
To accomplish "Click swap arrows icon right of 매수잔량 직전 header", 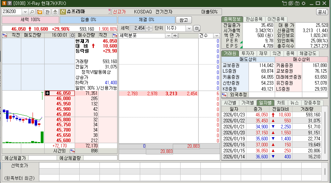I will pyautogui.click(x=115, y=35).
